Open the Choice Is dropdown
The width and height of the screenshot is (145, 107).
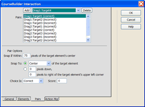pyautogui.click(x=33, y=81)
